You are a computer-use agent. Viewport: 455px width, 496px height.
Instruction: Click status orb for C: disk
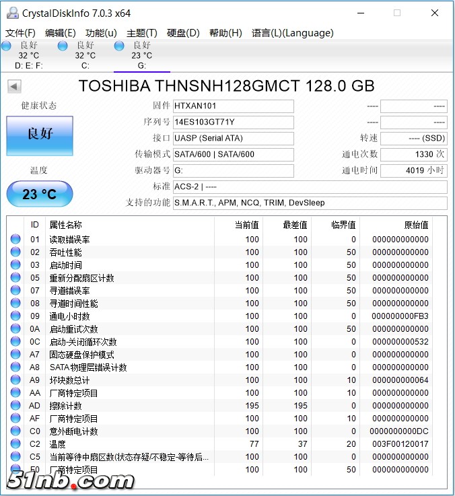tap(63, 46)
